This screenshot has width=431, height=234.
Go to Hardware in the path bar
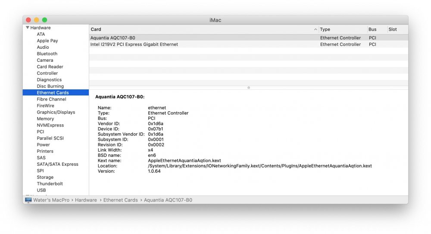pos(86,200)
